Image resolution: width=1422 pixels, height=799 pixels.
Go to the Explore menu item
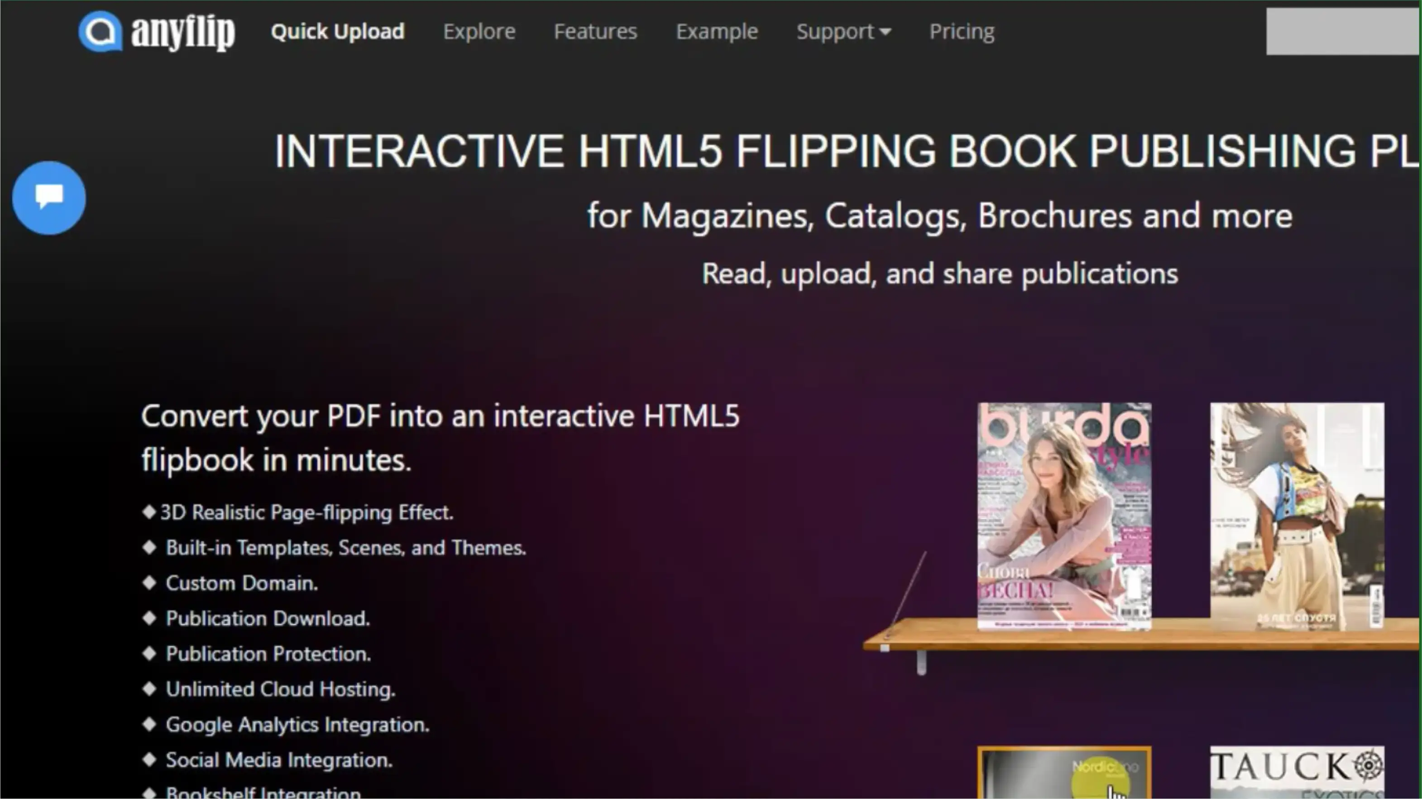479,32
